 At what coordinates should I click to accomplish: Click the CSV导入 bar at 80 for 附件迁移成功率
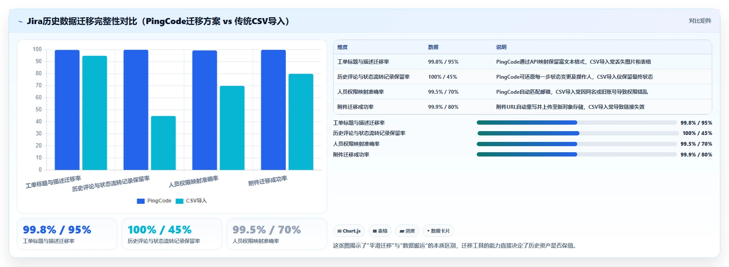(x=301, y=122)
